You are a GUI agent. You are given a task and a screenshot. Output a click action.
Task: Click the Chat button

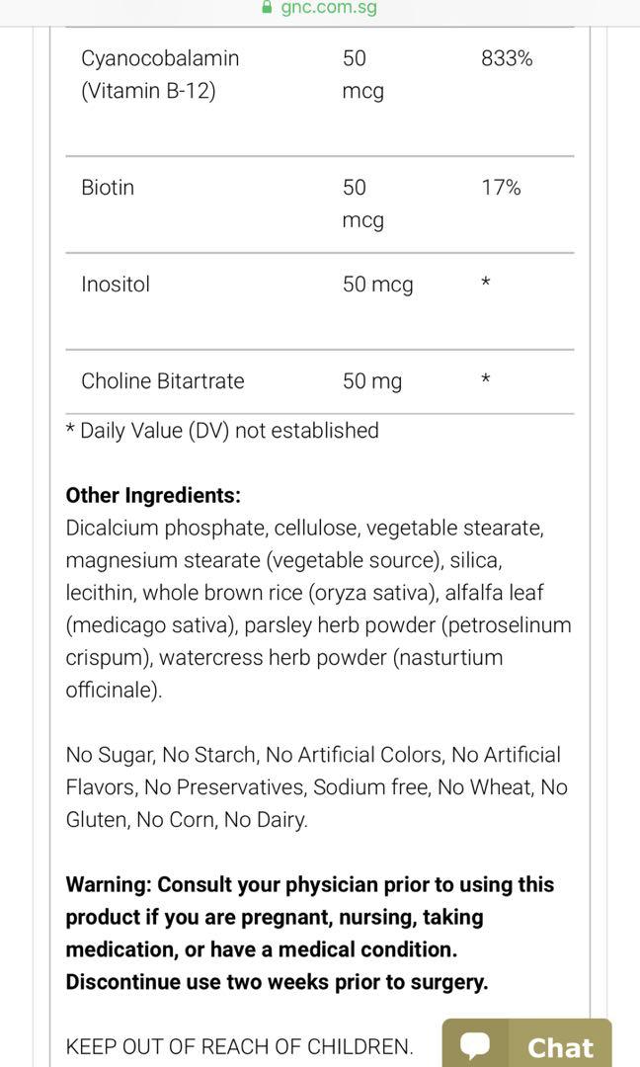pos(528,1046)
